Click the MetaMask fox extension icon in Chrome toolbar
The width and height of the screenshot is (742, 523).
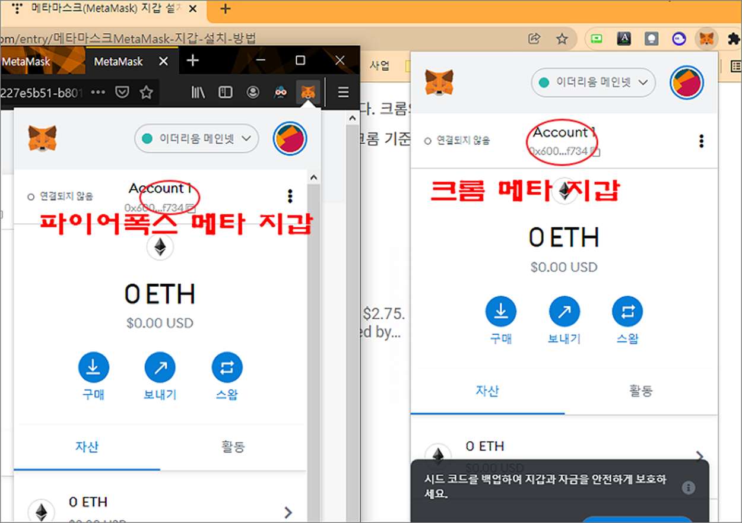pyautogui.click(x=706, y=39)
